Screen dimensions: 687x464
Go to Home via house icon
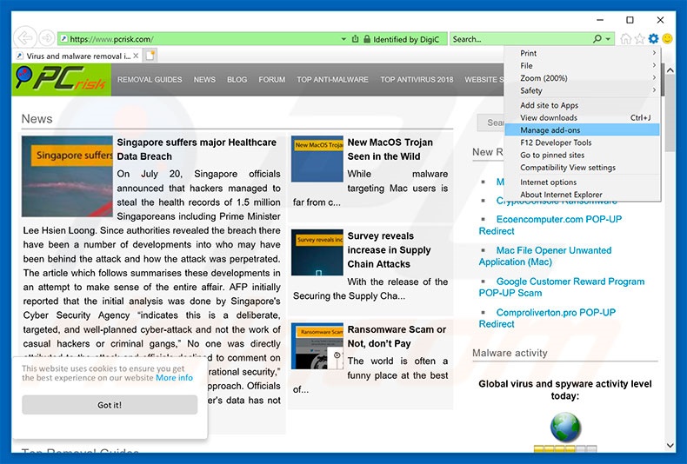coord(626,39)
